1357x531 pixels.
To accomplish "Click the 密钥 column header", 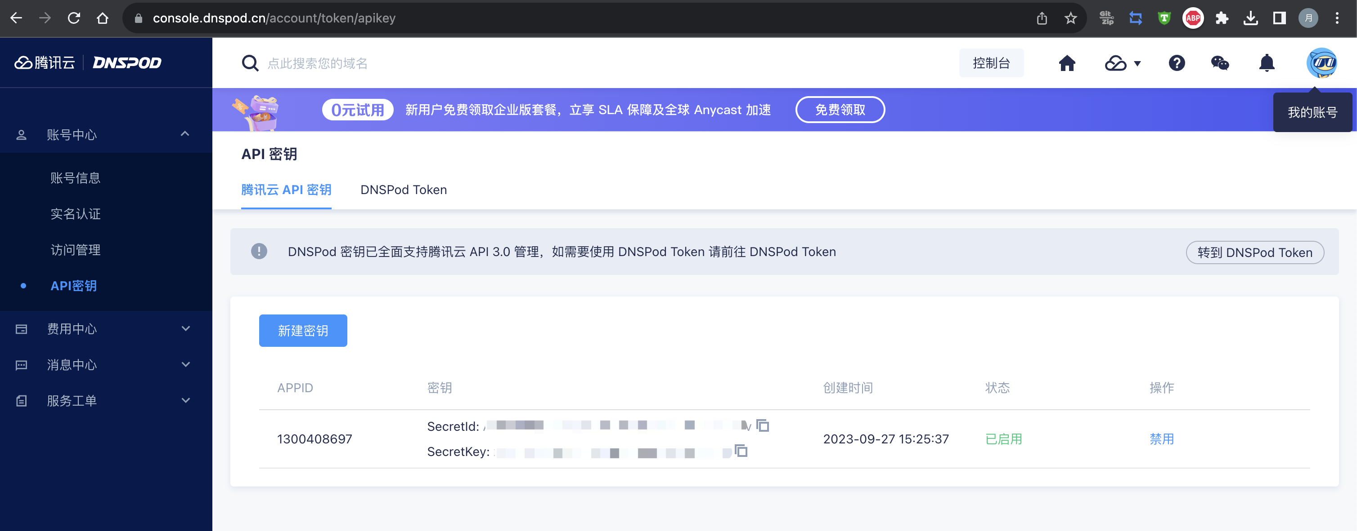I will 439,388.
